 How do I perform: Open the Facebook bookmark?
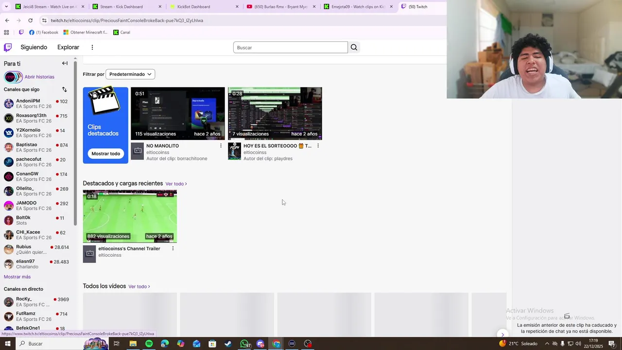(x=44, y=33)
